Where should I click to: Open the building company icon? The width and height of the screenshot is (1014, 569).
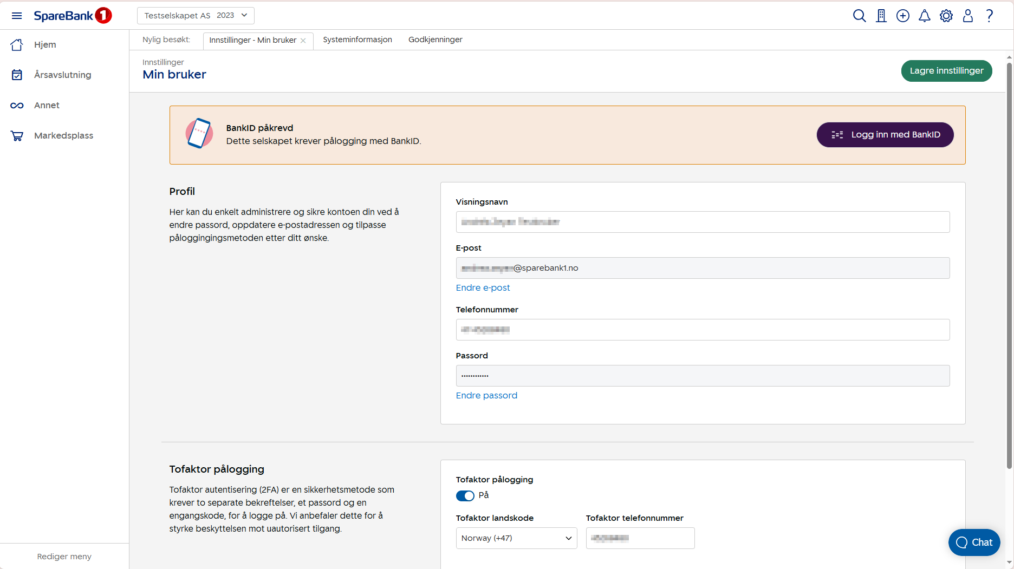coord(881,16)
